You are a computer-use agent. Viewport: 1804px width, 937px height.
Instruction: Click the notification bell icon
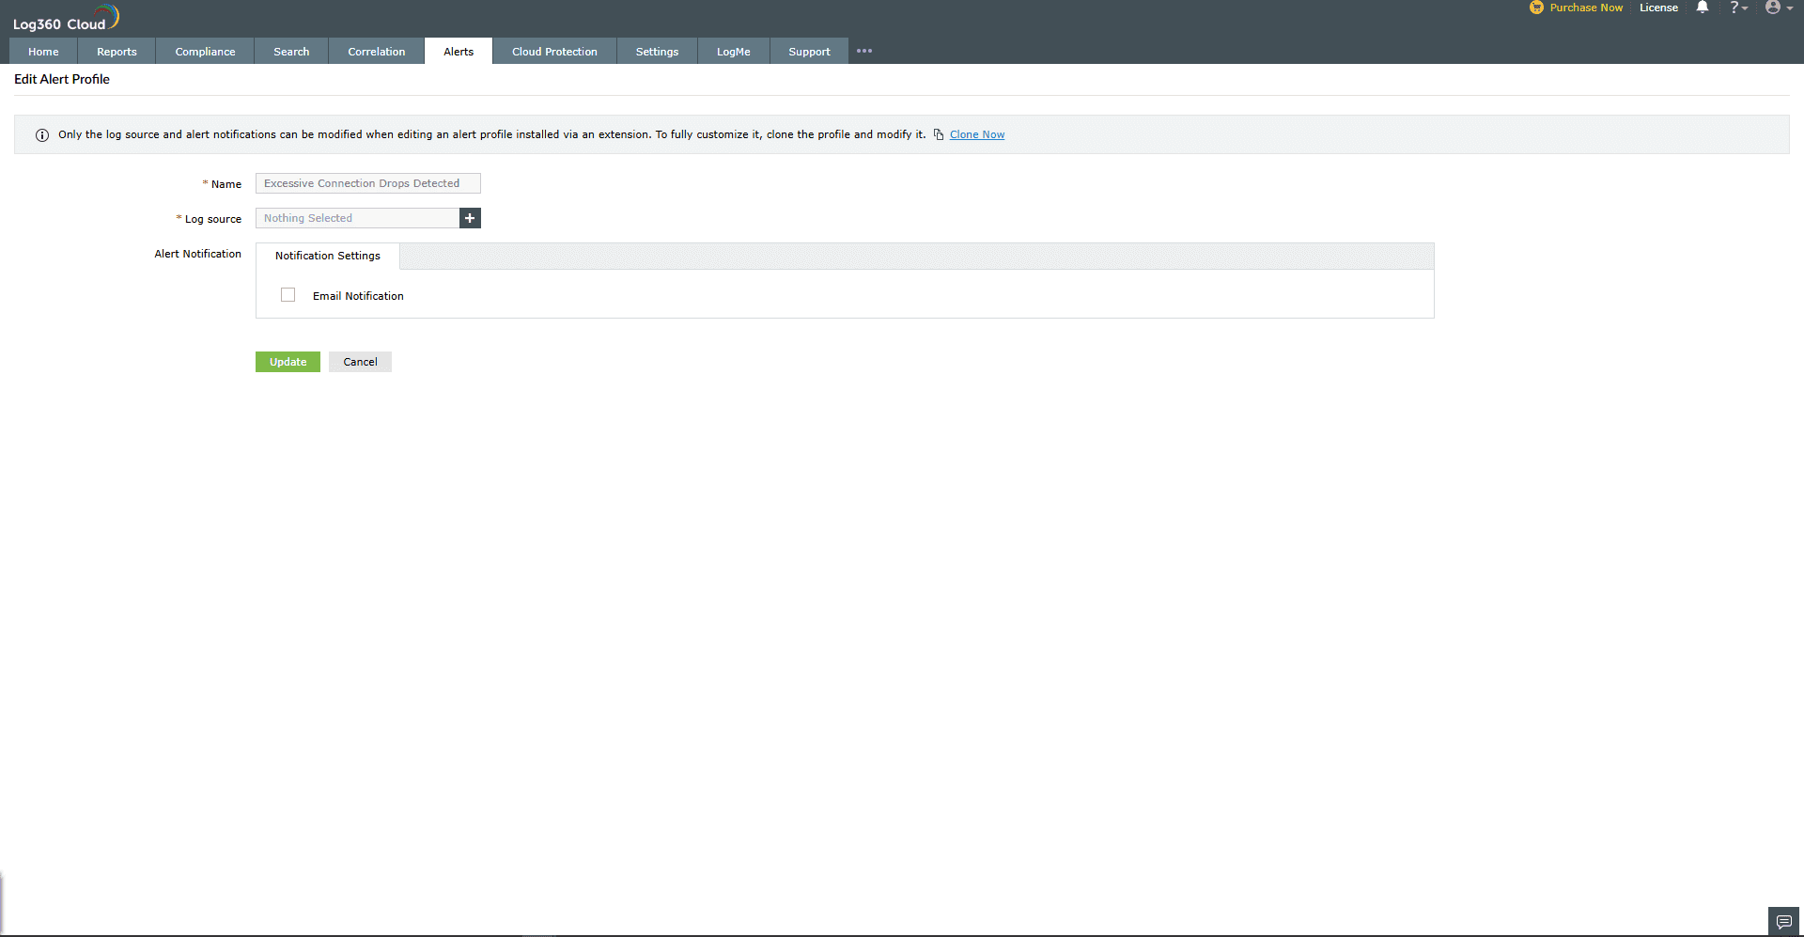[x=1702, y=8]
